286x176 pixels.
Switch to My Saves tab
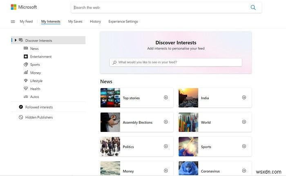(75, 22)
